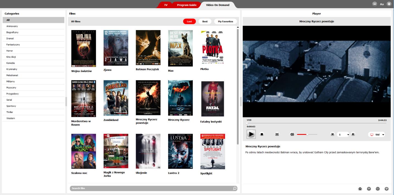Collapse the Player panel using its handle
The height and width of the screenshot is (195, 394).
(241, 101)
